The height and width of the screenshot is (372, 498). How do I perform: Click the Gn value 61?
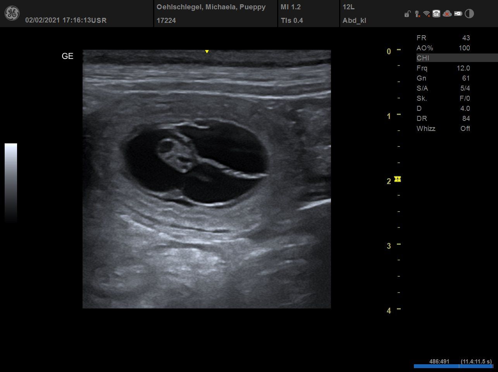(x=466, y=78)
